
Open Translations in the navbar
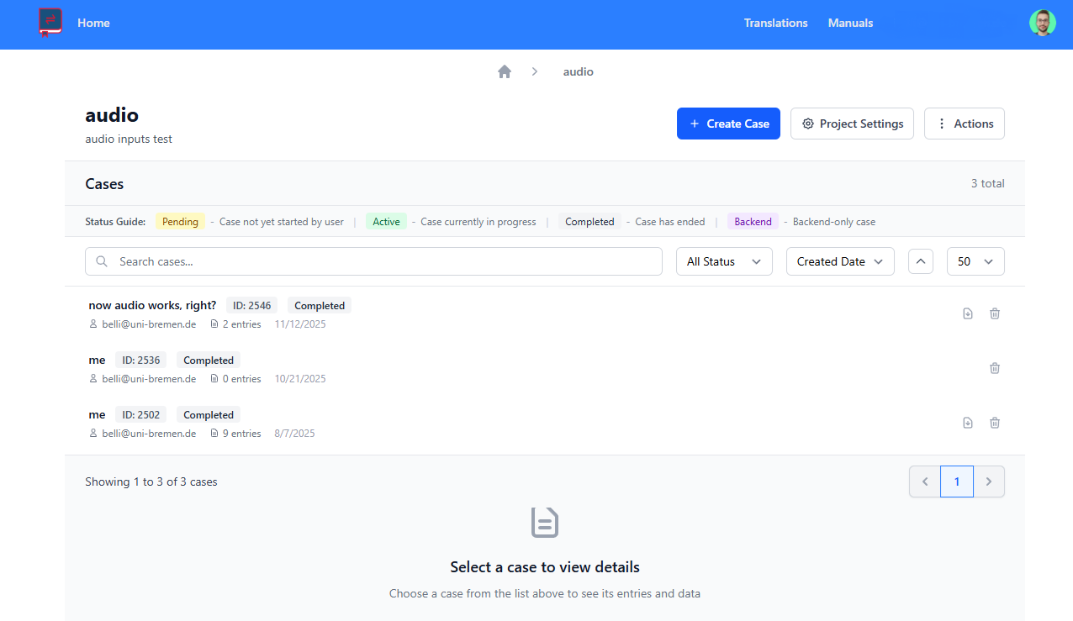pyautogui.click(x=775, y=23)
